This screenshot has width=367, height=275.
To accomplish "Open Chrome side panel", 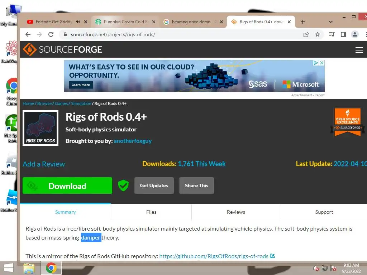I will pyautogui.click(x=343, y=35).
